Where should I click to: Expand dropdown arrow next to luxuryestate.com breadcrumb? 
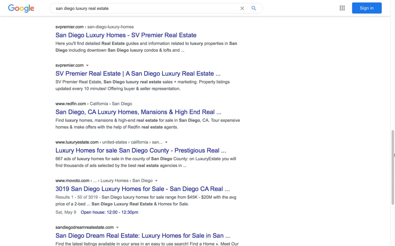pyautogui.click(x=166, y=142)
